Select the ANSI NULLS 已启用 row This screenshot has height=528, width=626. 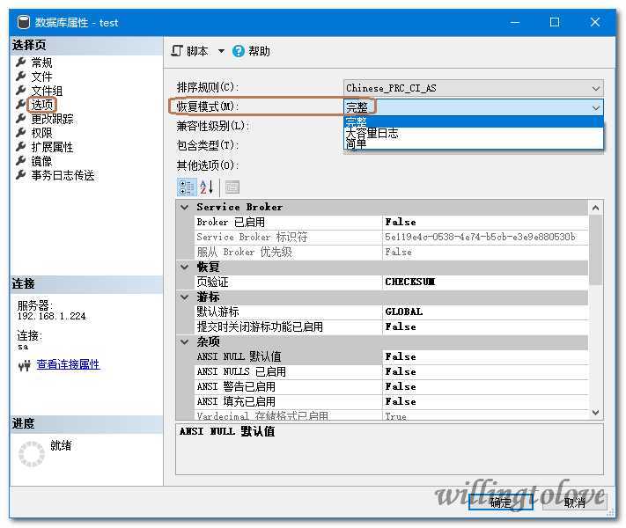point(391,372)
